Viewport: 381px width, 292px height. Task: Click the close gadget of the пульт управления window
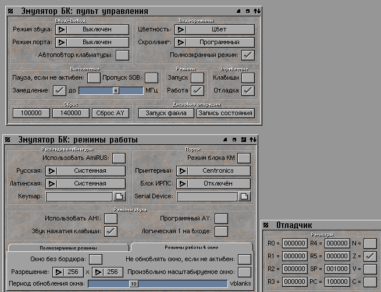pos(10,11)
